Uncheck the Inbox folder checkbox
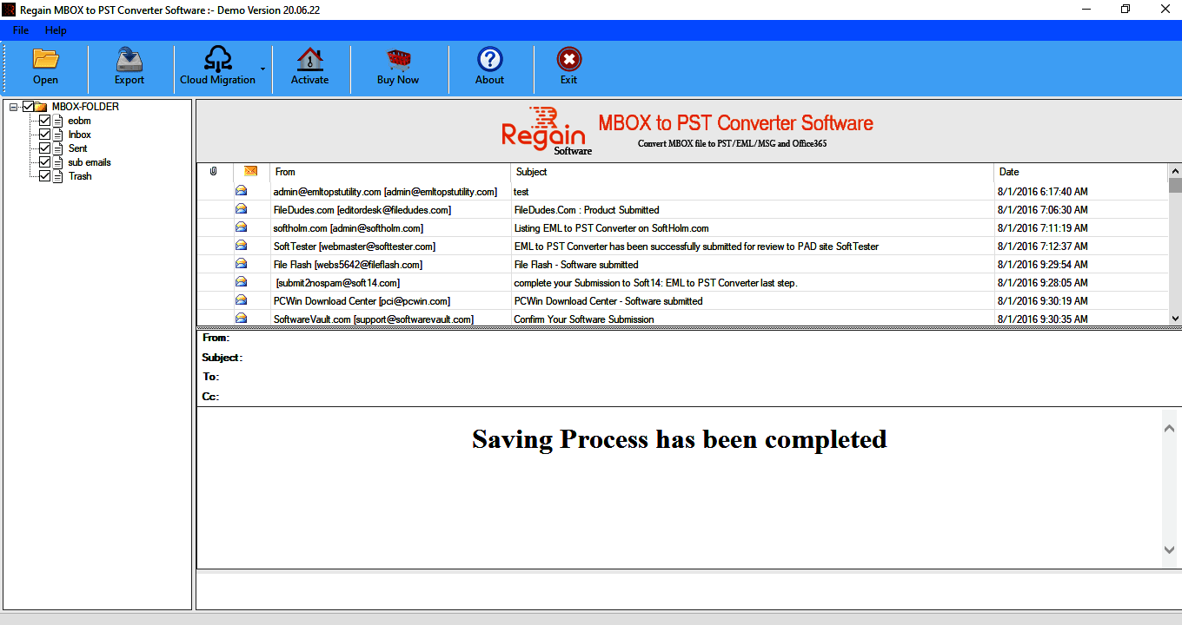This screenshot has height=625, width=1182. pos(45,135)
